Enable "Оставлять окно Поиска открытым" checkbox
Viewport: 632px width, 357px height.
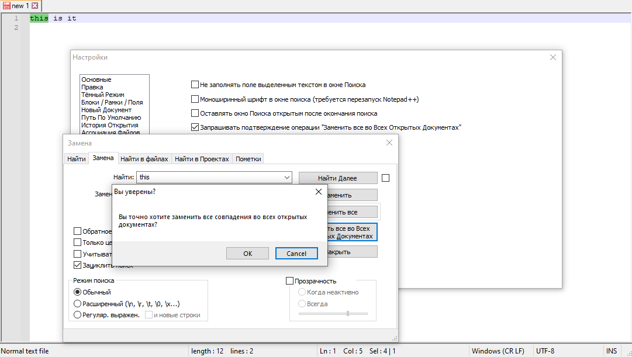pos(195,113)
